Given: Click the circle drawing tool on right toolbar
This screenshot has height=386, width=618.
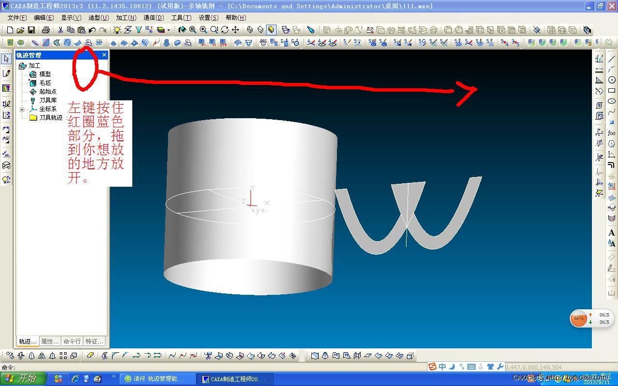Looking at the screenshot, I should 612,80.
